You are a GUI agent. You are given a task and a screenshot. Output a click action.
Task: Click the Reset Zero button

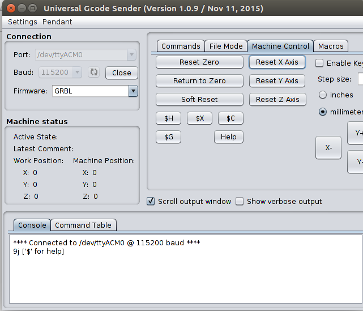click(x=199, y=62)
